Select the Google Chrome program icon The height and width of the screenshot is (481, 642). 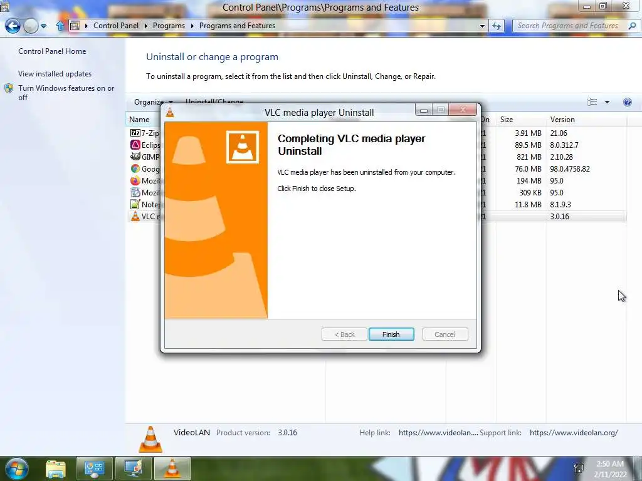(x=135, y=168)
